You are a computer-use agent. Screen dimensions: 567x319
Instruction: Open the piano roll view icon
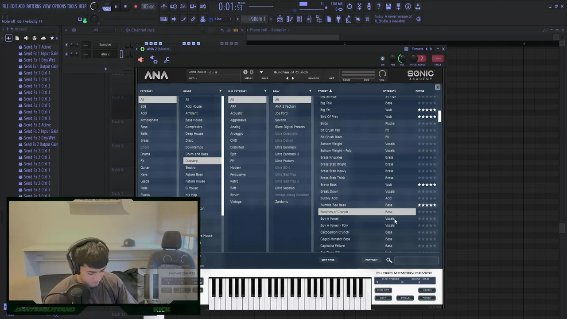pyautogui.click(x=290, y=19)
